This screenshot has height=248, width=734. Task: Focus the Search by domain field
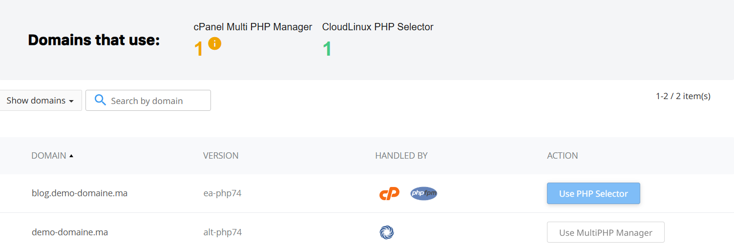coord(156,101)
